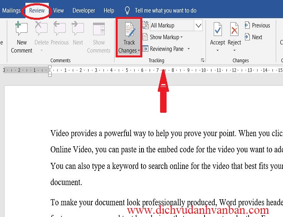
Task: Open the Help tab
Action: [x=109, y=11]
